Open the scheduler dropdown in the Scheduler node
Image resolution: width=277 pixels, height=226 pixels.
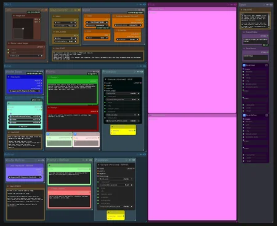tap(127, 39)
